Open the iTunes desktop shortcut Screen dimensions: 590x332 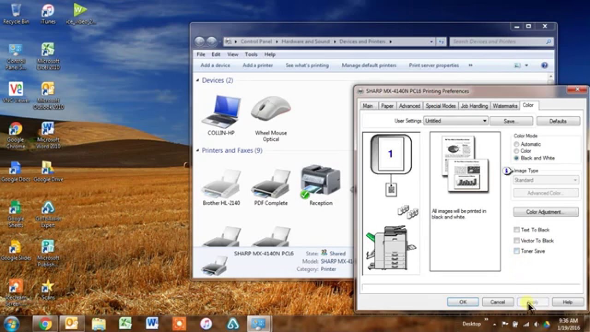[x=48, y=14]
